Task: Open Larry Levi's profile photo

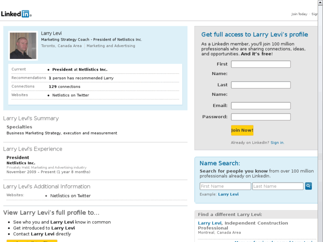Action: point(23,46)
